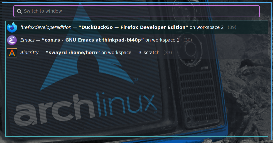
Task: Focus the Switch to window field
Action: coord(137,11)
